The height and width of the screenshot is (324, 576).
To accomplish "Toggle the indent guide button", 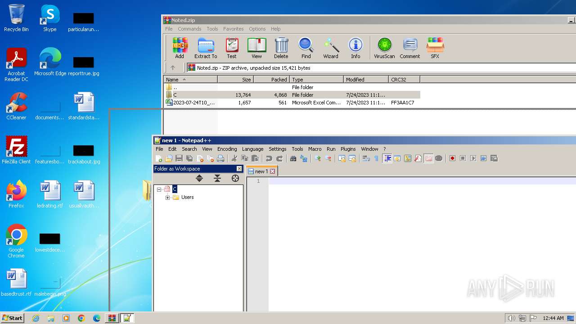I will pos(387,158).
